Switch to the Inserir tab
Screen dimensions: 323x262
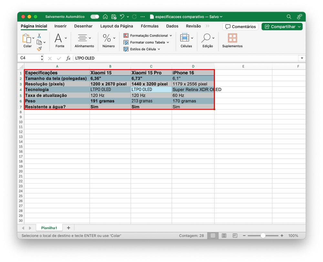[60, 26]
